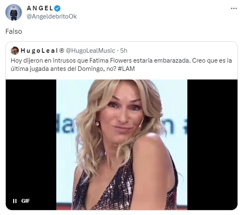Screen dimensions: 242x215
Task: Open the quoted tweet text about intrusos
Action: [121, 65]
